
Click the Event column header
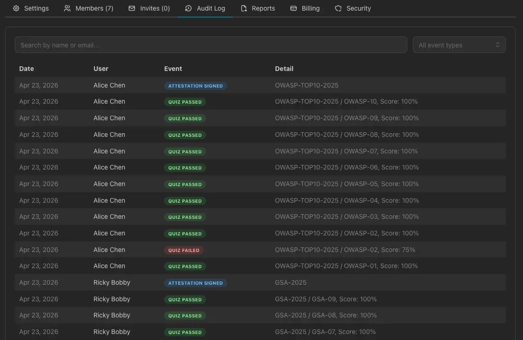click(x=173, y=69)
